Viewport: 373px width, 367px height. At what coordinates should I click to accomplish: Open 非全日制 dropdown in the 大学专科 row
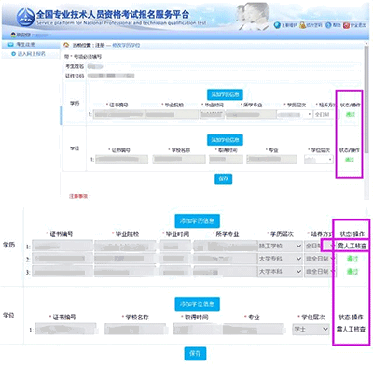point(320,259)
